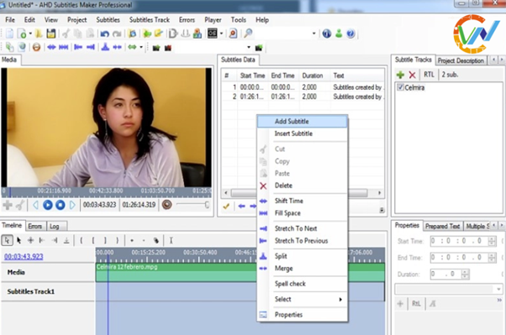Click the text cursor tool in timeline toolbar
506x335 pixels.
(171, 240)
